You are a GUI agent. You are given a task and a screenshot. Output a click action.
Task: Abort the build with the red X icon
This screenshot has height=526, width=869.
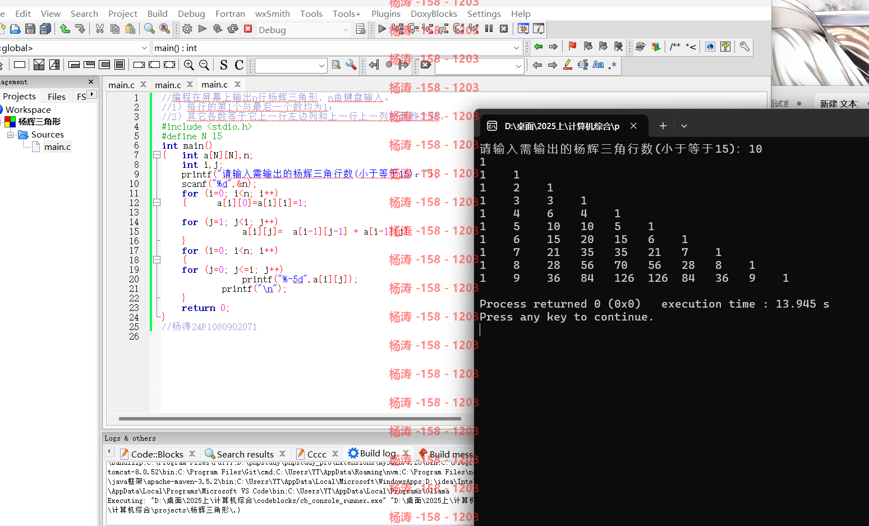click(248, 29)
